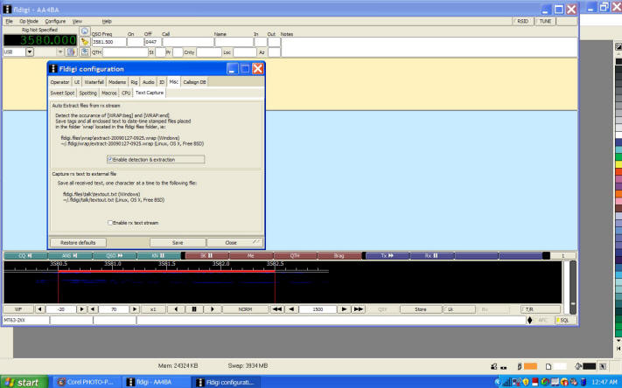Click the double-left fast frequency arrow
This screenshot has width=622, height=388.
(277, 309)
